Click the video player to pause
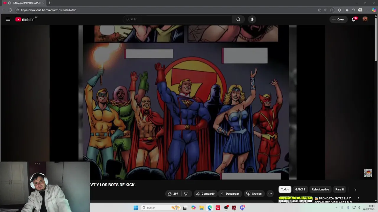The height and width of the screenshot is (212, 378). coord(187,102)
